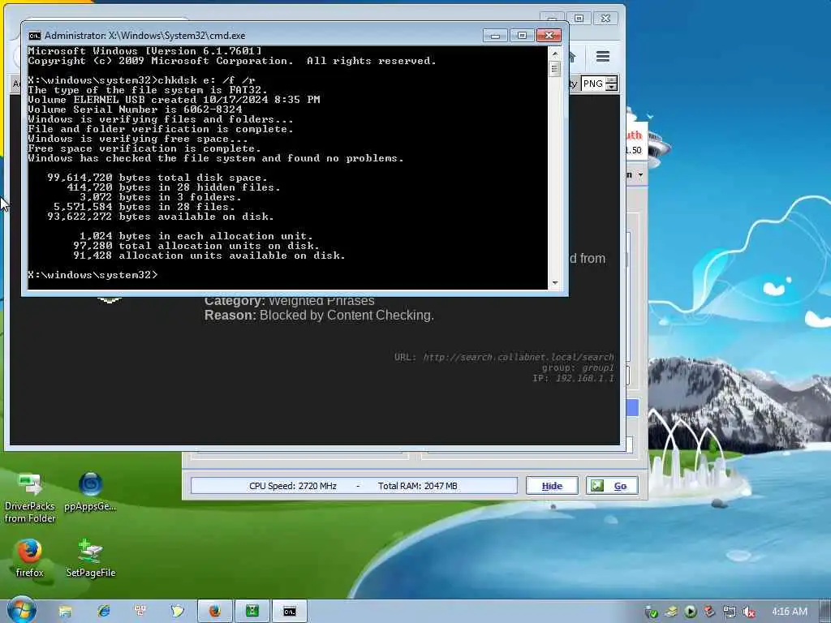This screenshot has width=831, height=623.
Task: Click the tray icon with green checkmark
Action: 652,612
